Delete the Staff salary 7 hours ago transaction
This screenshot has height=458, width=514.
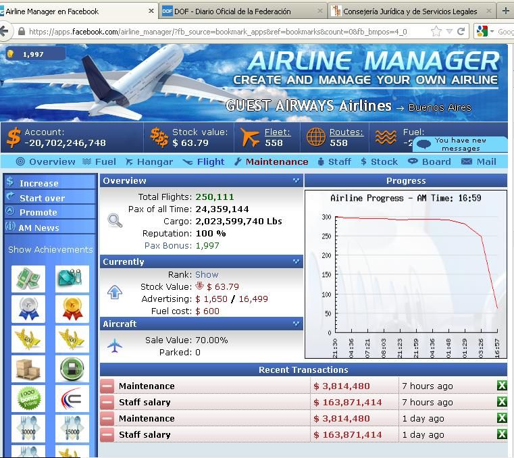(502, 402)
